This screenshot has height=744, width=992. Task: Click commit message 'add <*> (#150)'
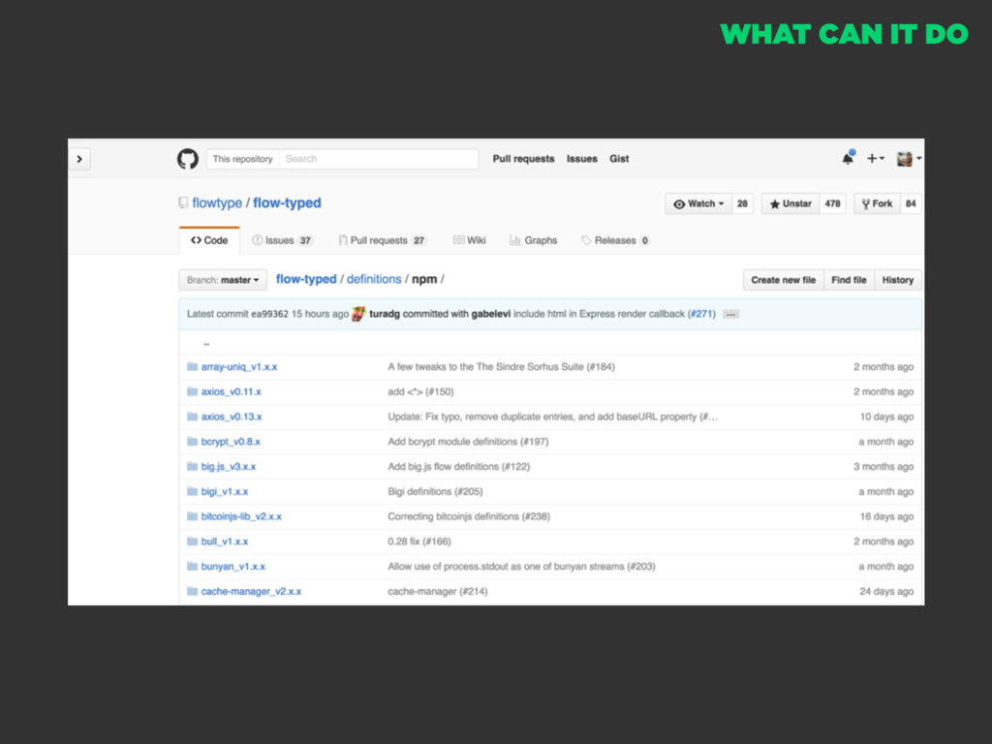[x=420, y=391]
